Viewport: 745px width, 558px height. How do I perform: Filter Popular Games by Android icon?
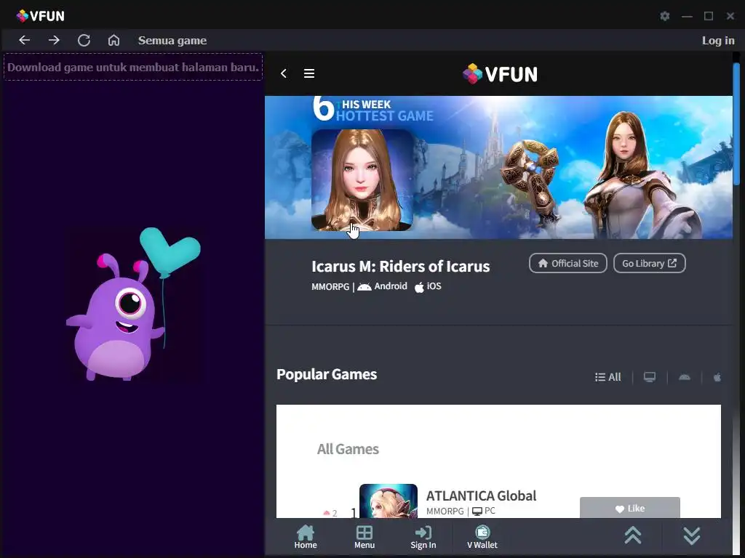(684, 377)
